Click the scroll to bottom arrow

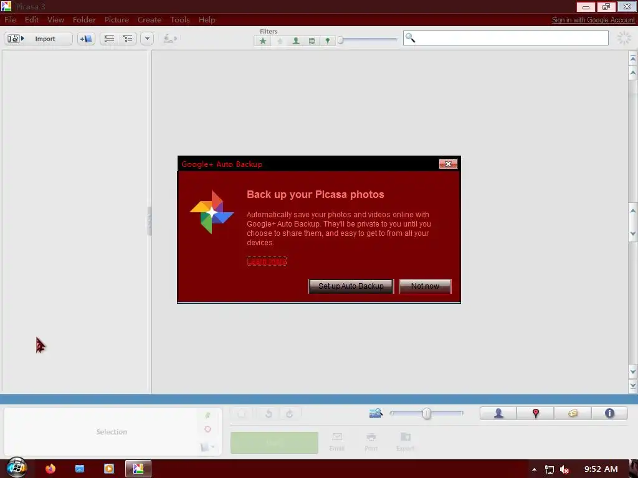point(633,386)
